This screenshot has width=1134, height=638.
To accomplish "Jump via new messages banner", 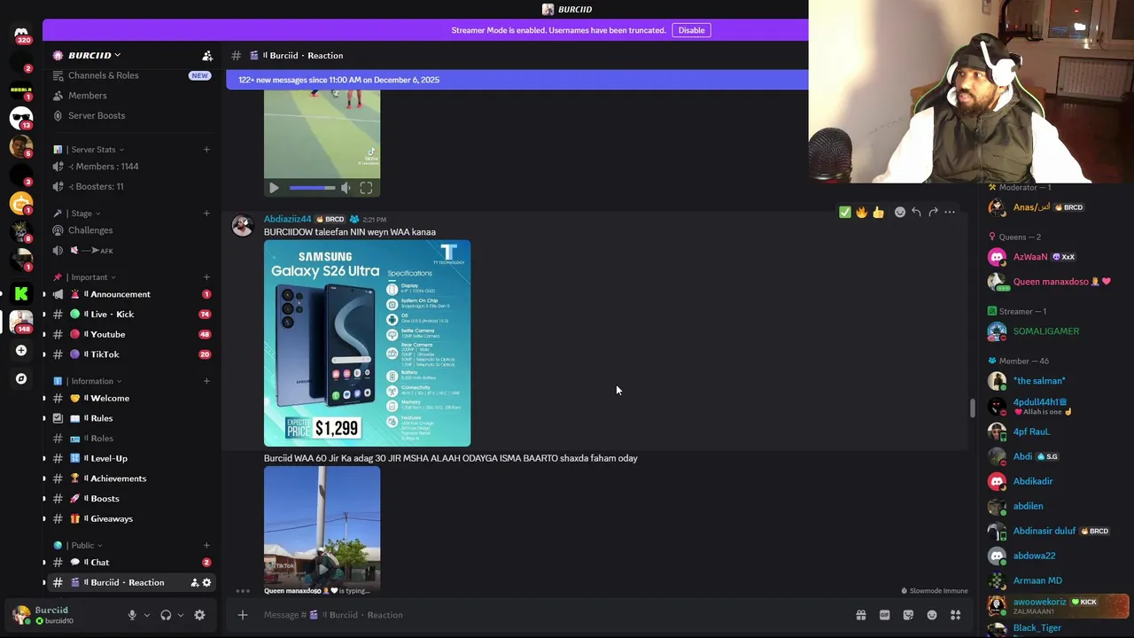I will point(517,80).
